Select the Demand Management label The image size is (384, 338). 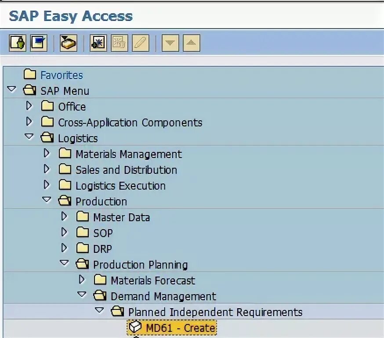coord(163,297)
